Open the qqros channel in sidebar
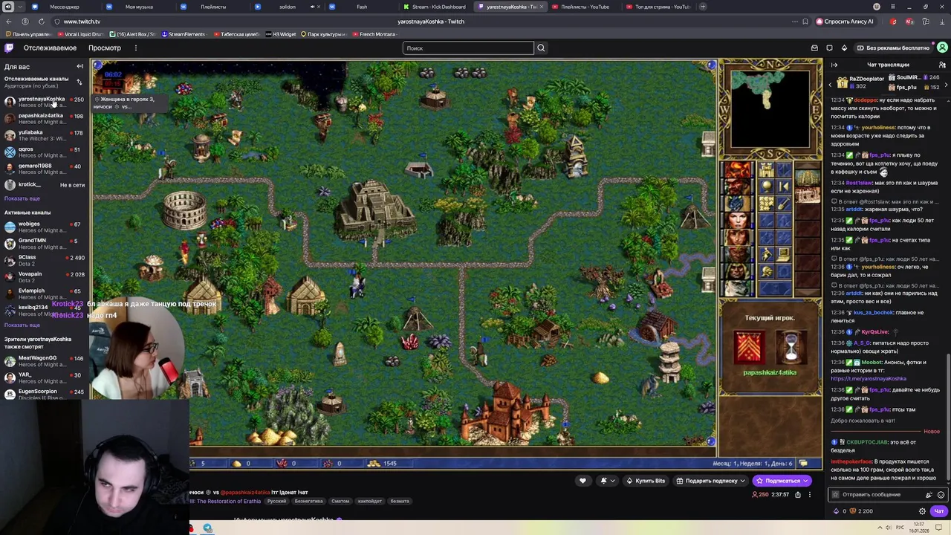The height and width of the screenshot is (535, 951). [x=44, y=152]
